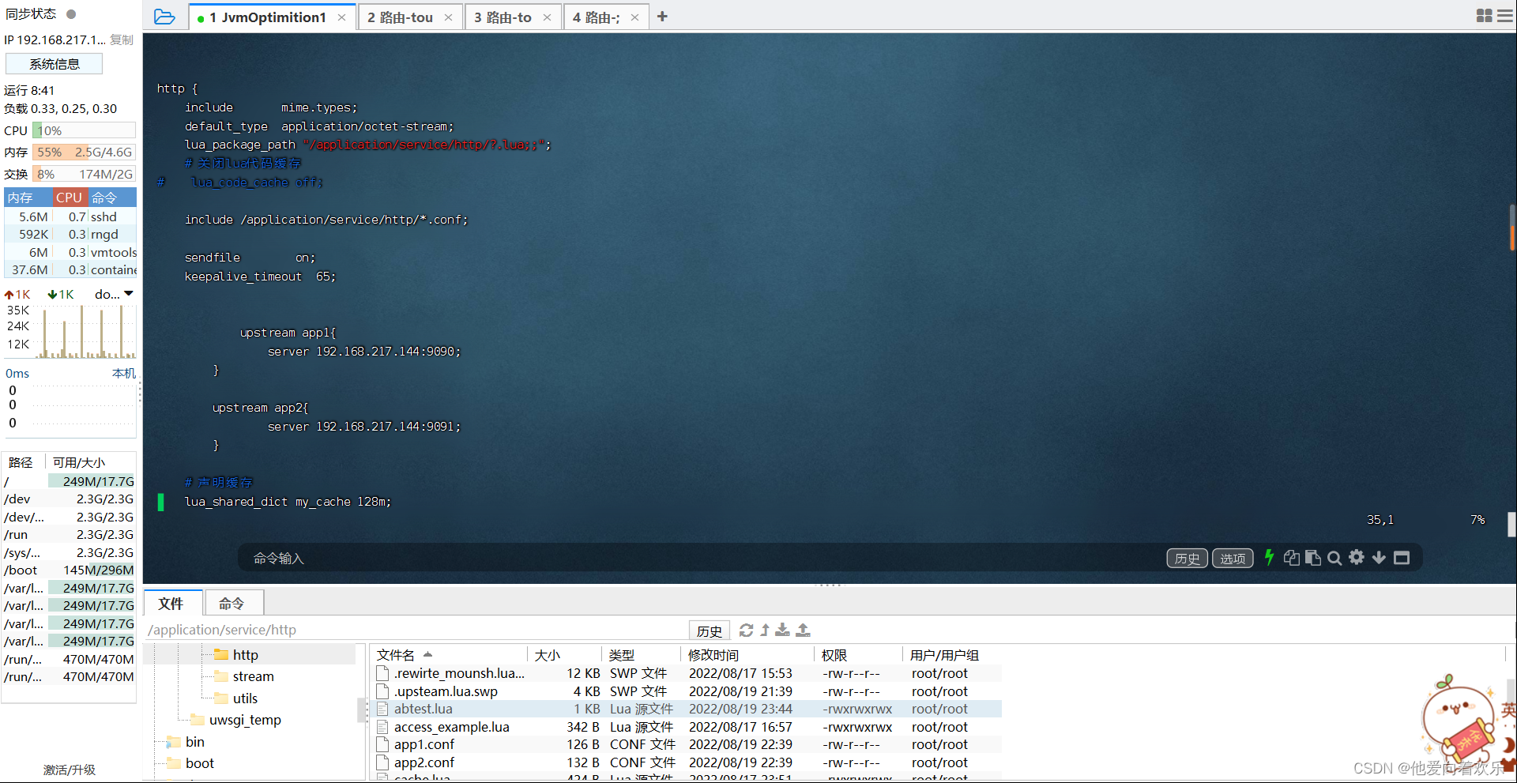Open terminal settings with the gear icon
Image resolution: width=1517 pixels, height=783 pixels.
(1357, 558)
